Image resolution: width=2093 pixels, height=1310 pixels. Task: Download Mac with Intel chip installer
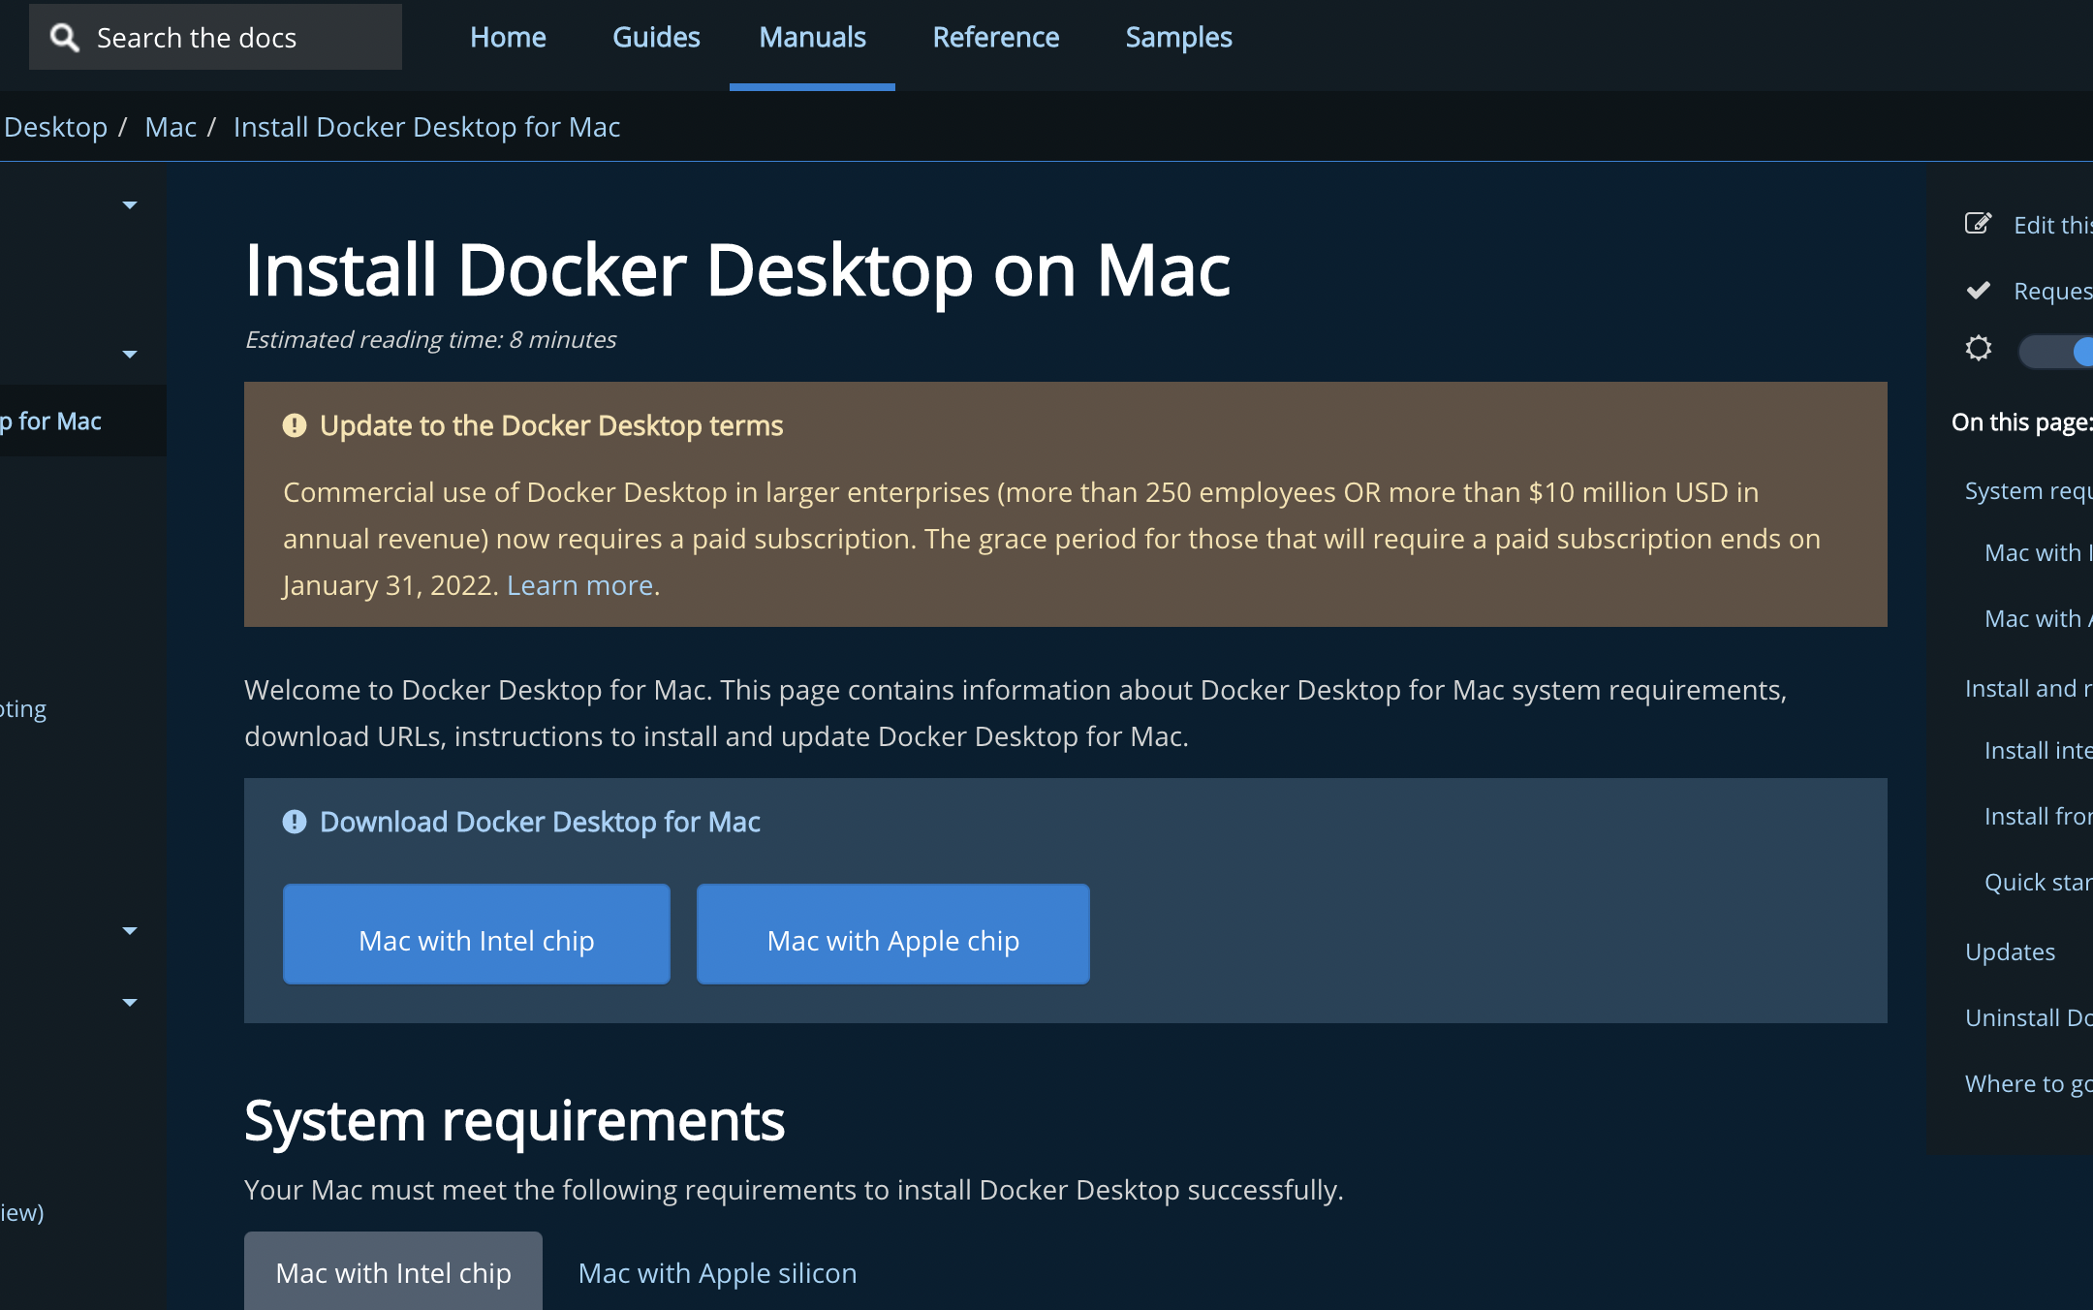[477, 934]
